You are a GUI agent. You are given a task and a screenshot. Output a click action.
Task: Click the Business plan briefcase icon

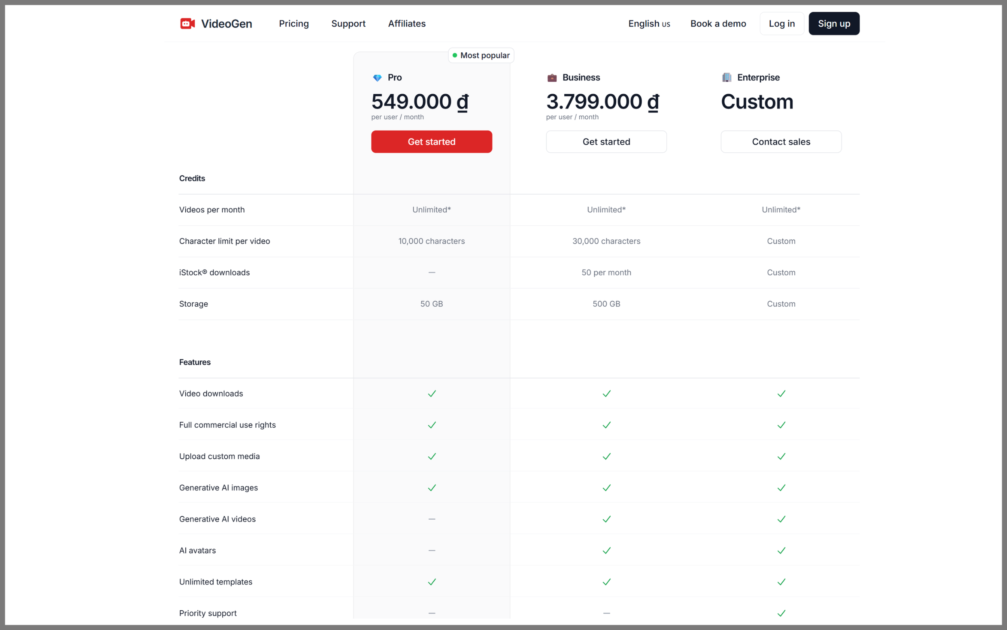[x=552, y=78]
